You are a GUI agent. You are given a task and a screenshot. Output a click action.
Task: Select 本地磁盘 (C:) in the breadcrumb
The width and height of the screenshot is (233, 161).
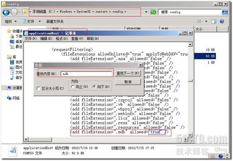(44, 12)
